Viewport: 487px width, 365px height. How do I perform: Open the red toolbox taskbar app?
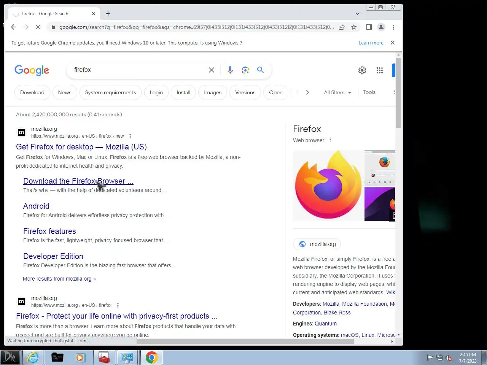pos(104,357)
